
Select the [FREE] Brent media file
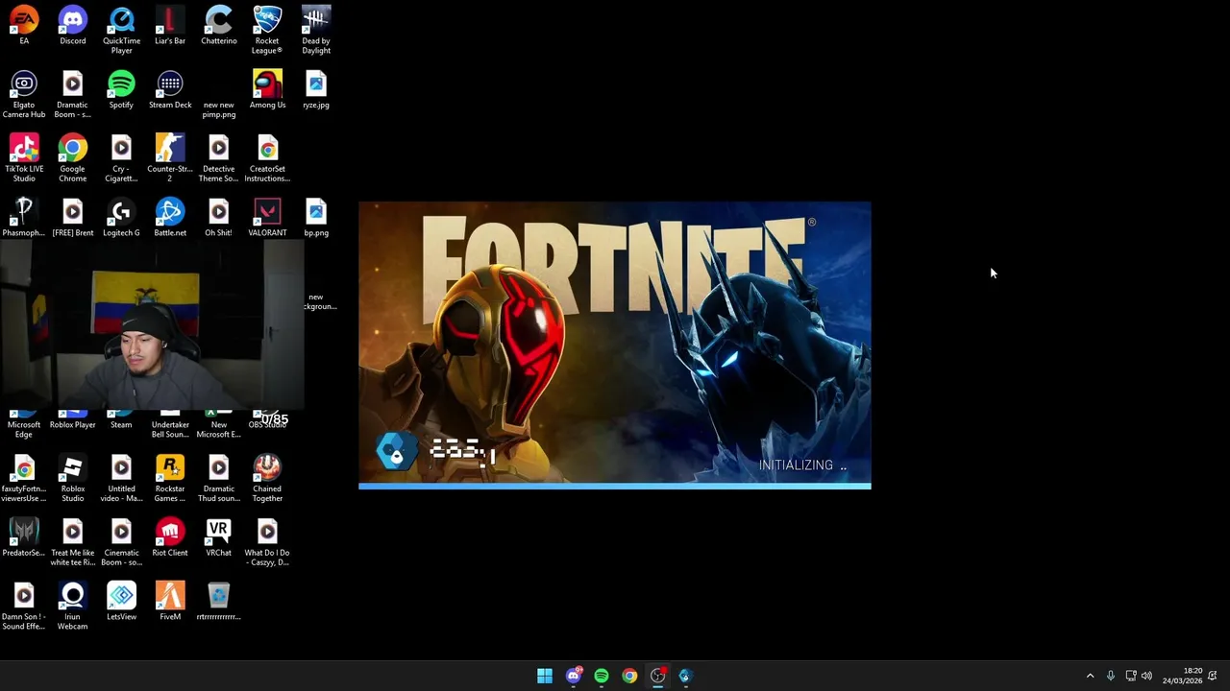tap(73, 218)
